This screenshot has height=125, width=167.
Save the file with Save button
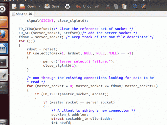coord(52,6)
